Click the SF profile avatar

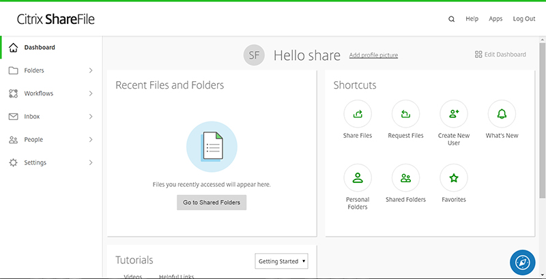(254, 55)
